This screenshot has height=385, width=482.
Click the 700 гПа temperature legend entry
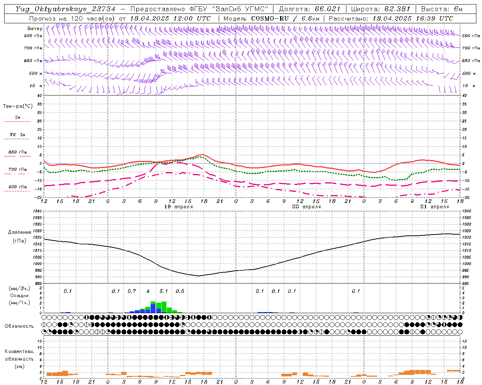click(18, 170)
